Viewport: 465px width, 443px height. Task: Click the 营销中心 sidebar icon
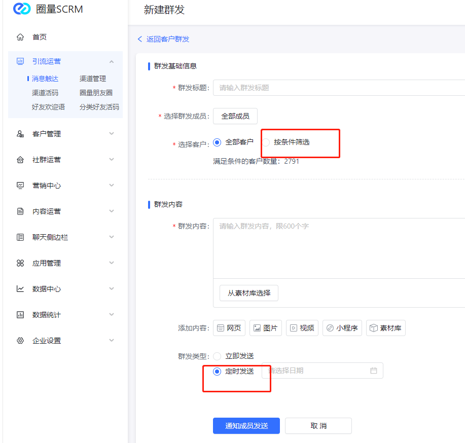20,186
